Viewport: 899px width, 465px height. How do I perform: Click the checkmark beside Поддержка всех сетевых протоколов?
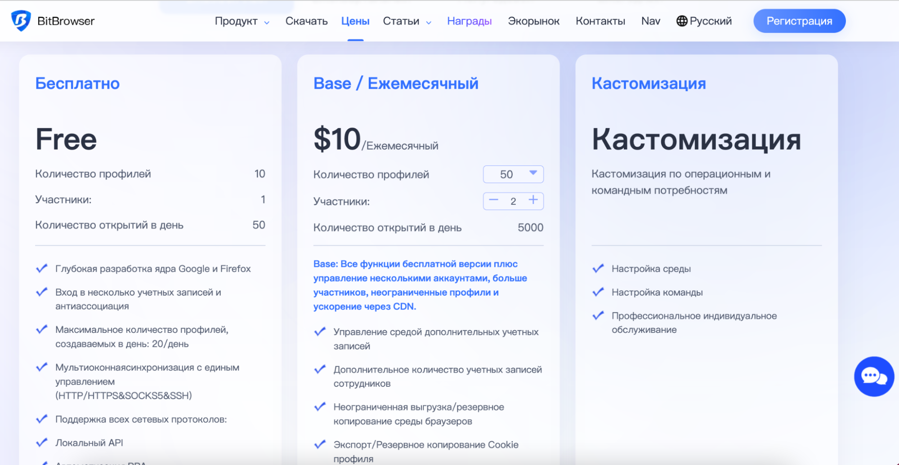tap(41, 419)
